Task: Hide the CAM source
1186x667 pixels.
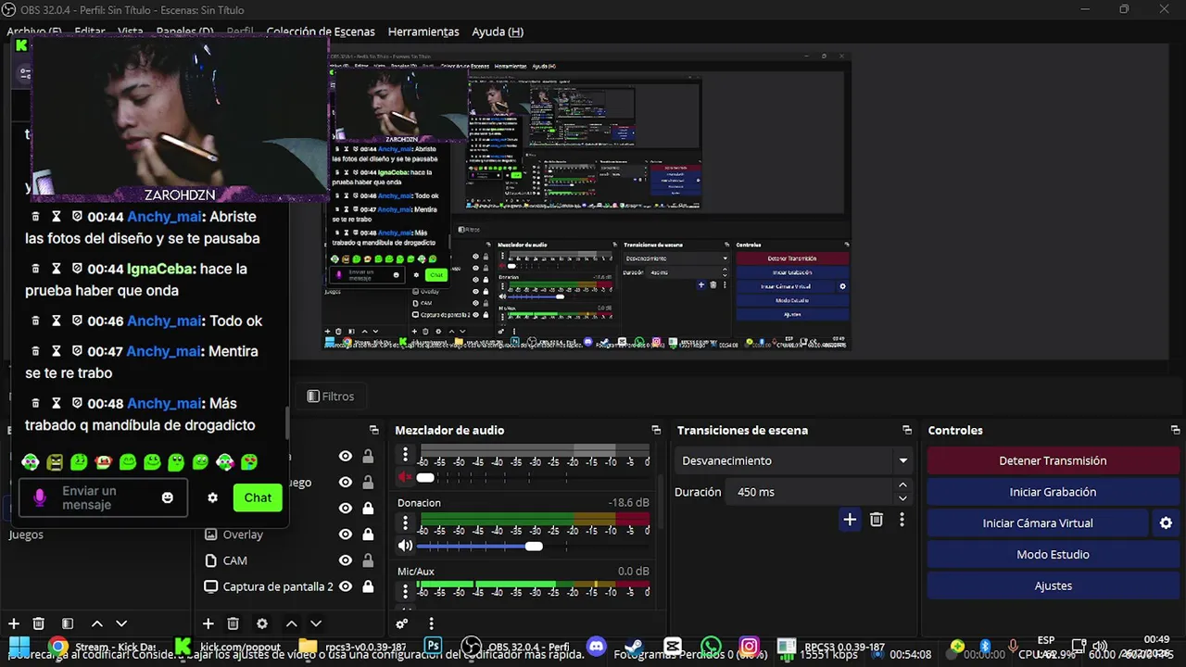Action: [x=346, y=560]
